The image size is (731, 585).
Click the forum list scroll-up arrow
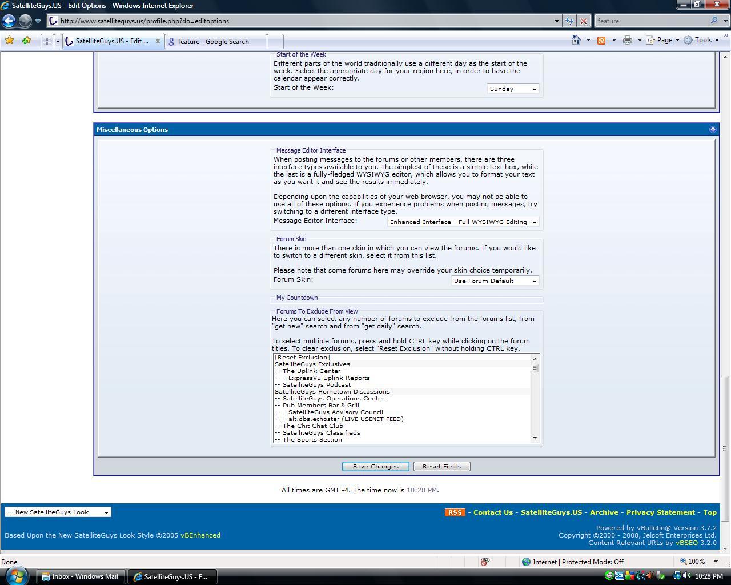535,359
